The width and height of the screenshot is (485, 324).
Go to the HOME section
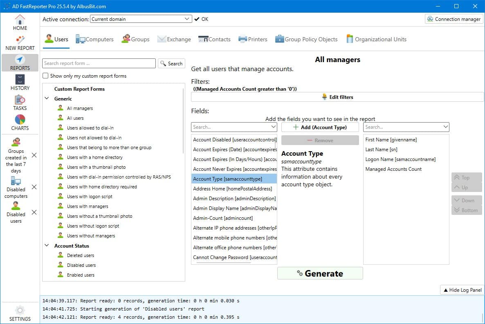20,22
